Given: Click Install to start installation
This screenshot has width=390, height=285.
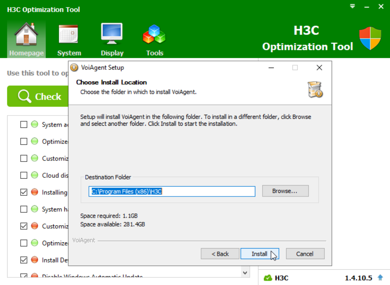Looking at the screenshot, I should click(x=260, y=254).
